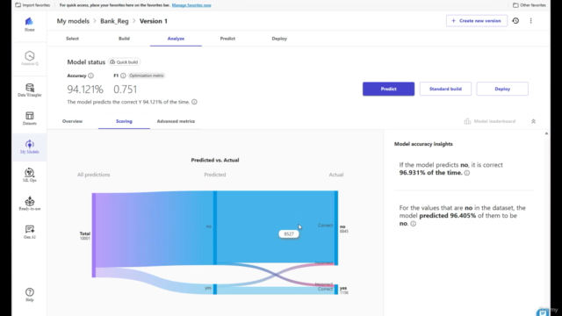Go to Datasets in sidebar

click(29, 118)
